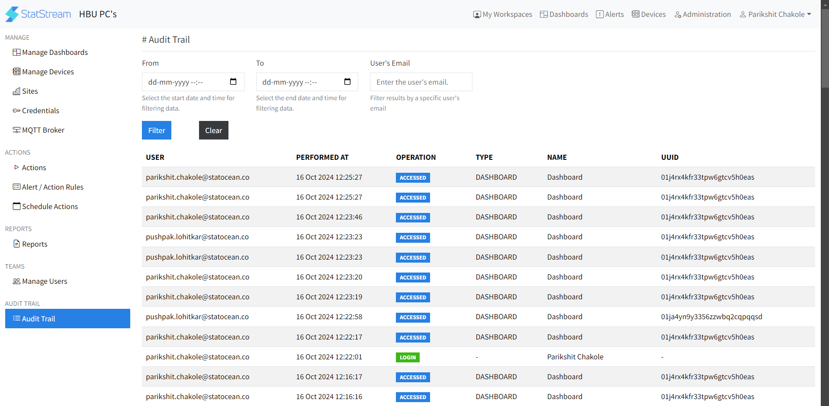The image size is (829, 406).
Task: Click the user's email input field
Action: click(421, 82)
